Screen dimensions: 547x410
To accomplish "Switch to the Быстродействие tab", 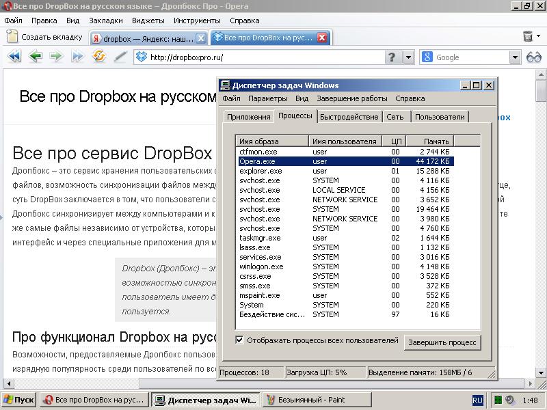I will (x=349, y=117).
